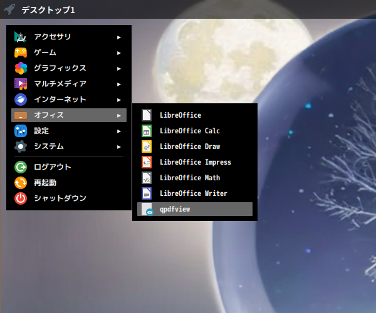The width and height of the screenshot is (376, 313).
Task: Click the デスクトップ1 desktop label
Action: tap(48, 10)
